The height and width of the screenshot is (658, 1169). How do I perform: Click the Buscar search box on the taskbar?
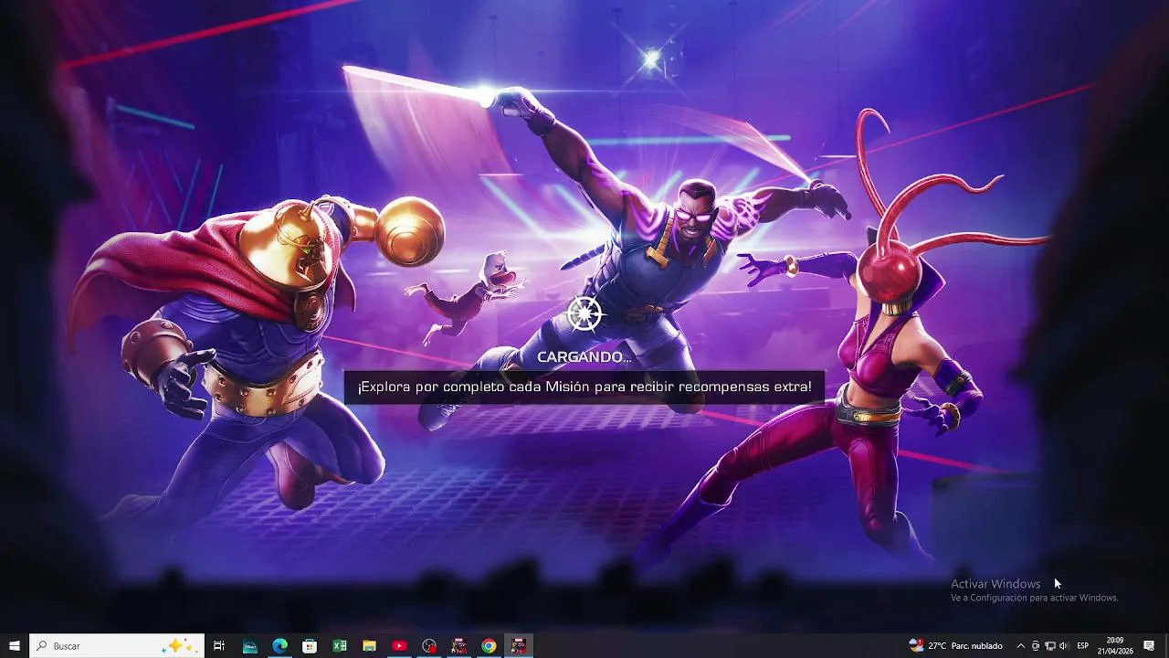pos(116,646)
